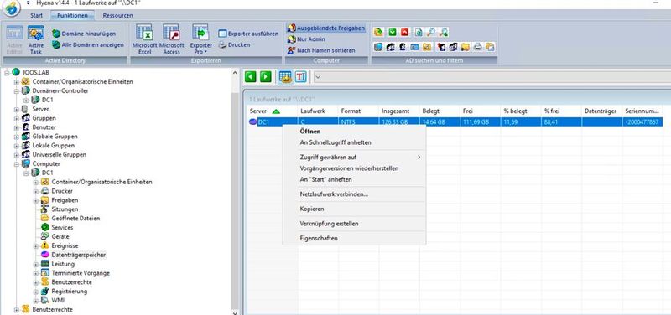
Task: Click the yellow organizational unit AD icon
Action: (x=427, y=47)
